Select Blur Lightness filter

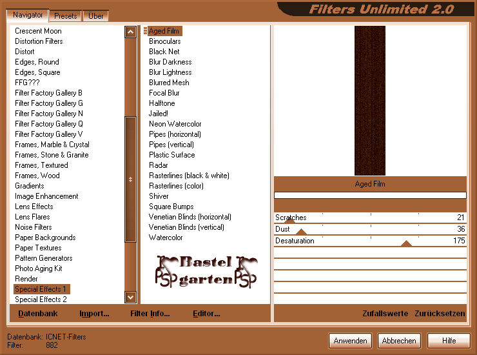(170, 72)
